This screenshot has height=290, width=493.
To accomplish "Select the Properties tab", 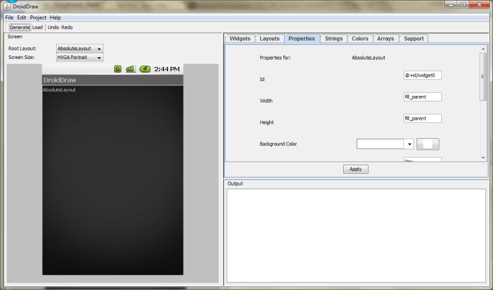I will (302, 39).
